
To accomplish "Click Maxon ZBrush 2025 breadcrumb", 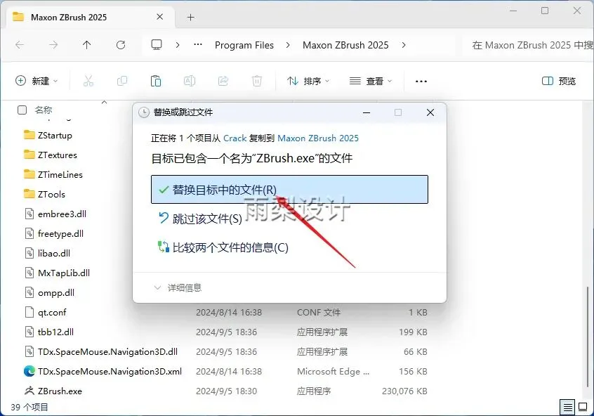I will click(345, 45).
